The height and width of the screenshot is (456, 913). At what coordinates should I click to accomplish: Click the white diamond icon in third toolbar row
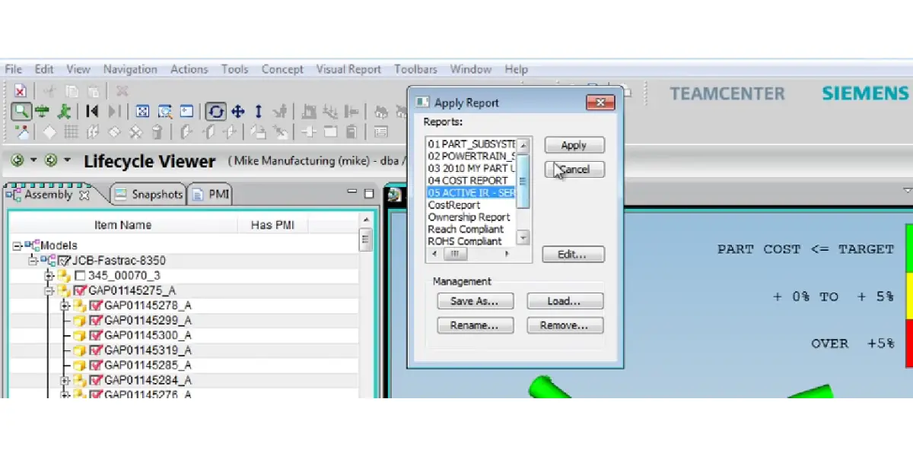click(x=49, y=131)
